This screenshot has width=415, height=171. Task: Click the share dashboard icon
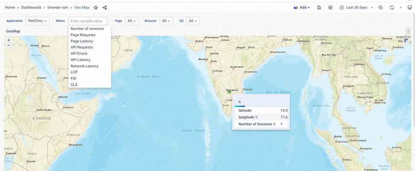105,8
